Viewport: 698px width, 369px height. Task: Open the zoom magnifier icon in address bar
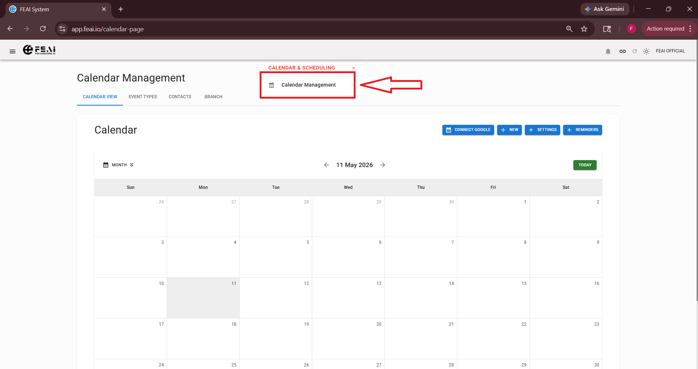[569, 29]
